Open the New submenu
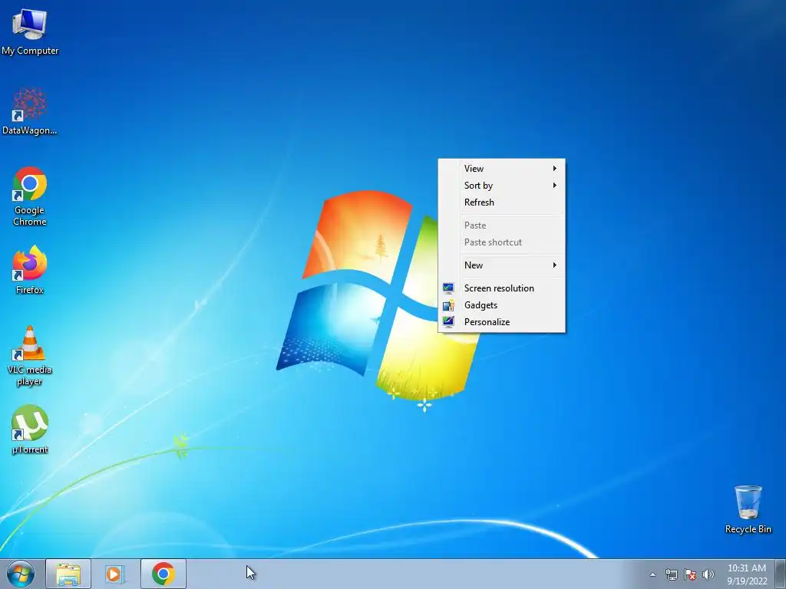The image size is (786, 589). (x=502, y=265)
